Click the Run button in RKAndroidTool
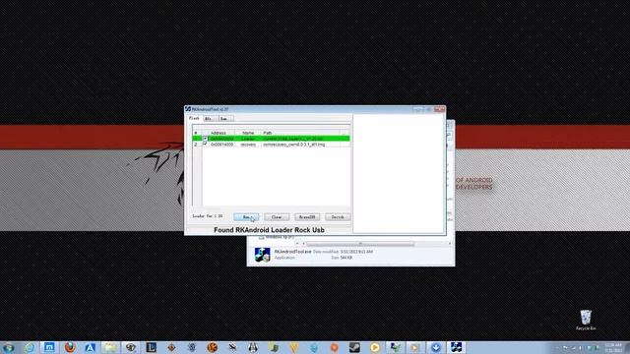Viewport: 630px width, 354px height. [246, 217]
